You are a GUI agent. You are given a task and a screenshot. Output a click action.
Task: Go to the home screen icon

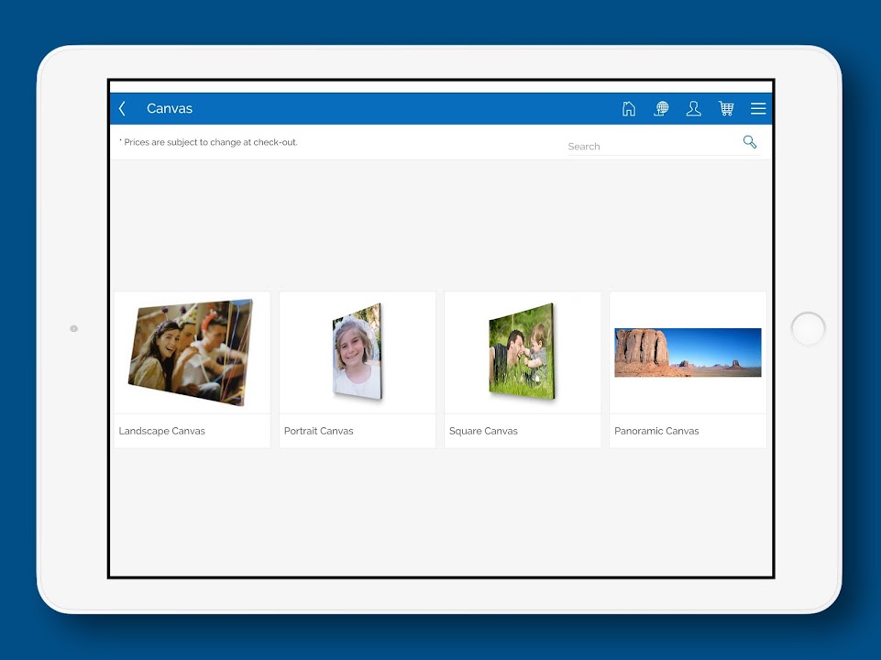pos(629,108)
